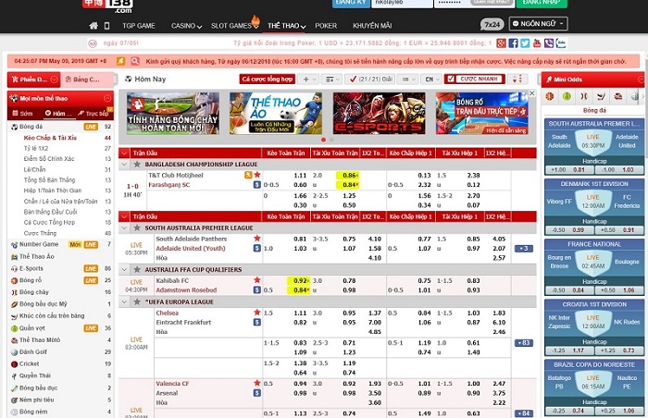
Task: Collapse the Mọi môn thể thao panel
Action: pyautogui.click(x=106, y=98)
